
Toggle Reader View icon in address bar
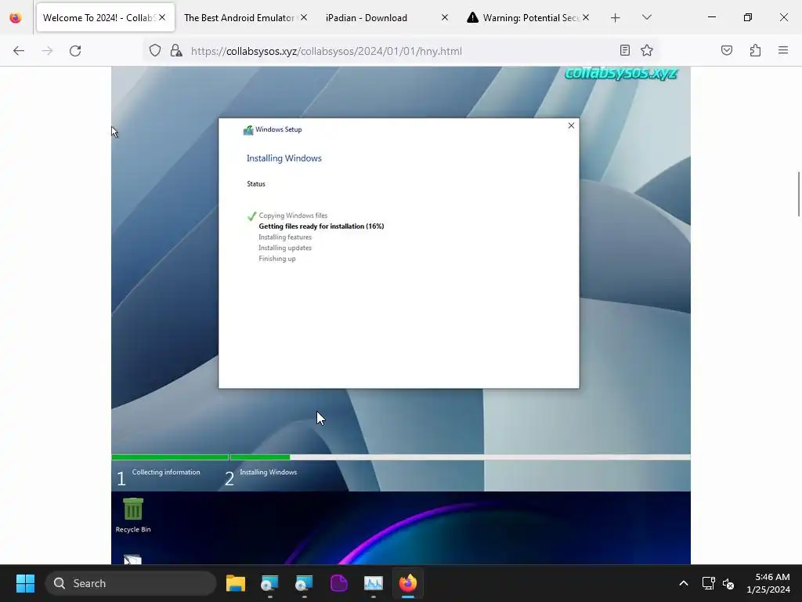coord(624,50)
